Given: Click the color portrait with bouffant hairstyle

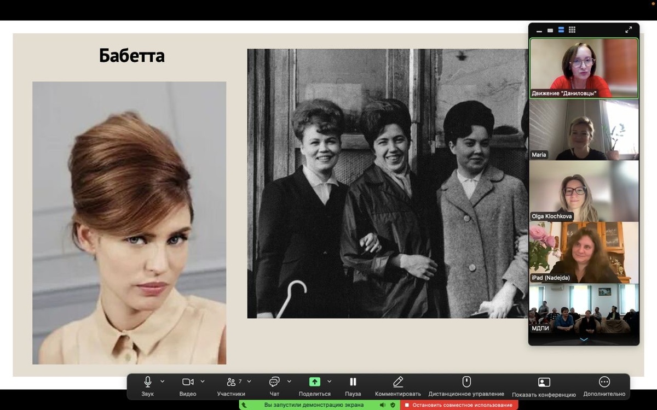Looking at the screenshot, I should pyautogui.click(x=129, y=223).
